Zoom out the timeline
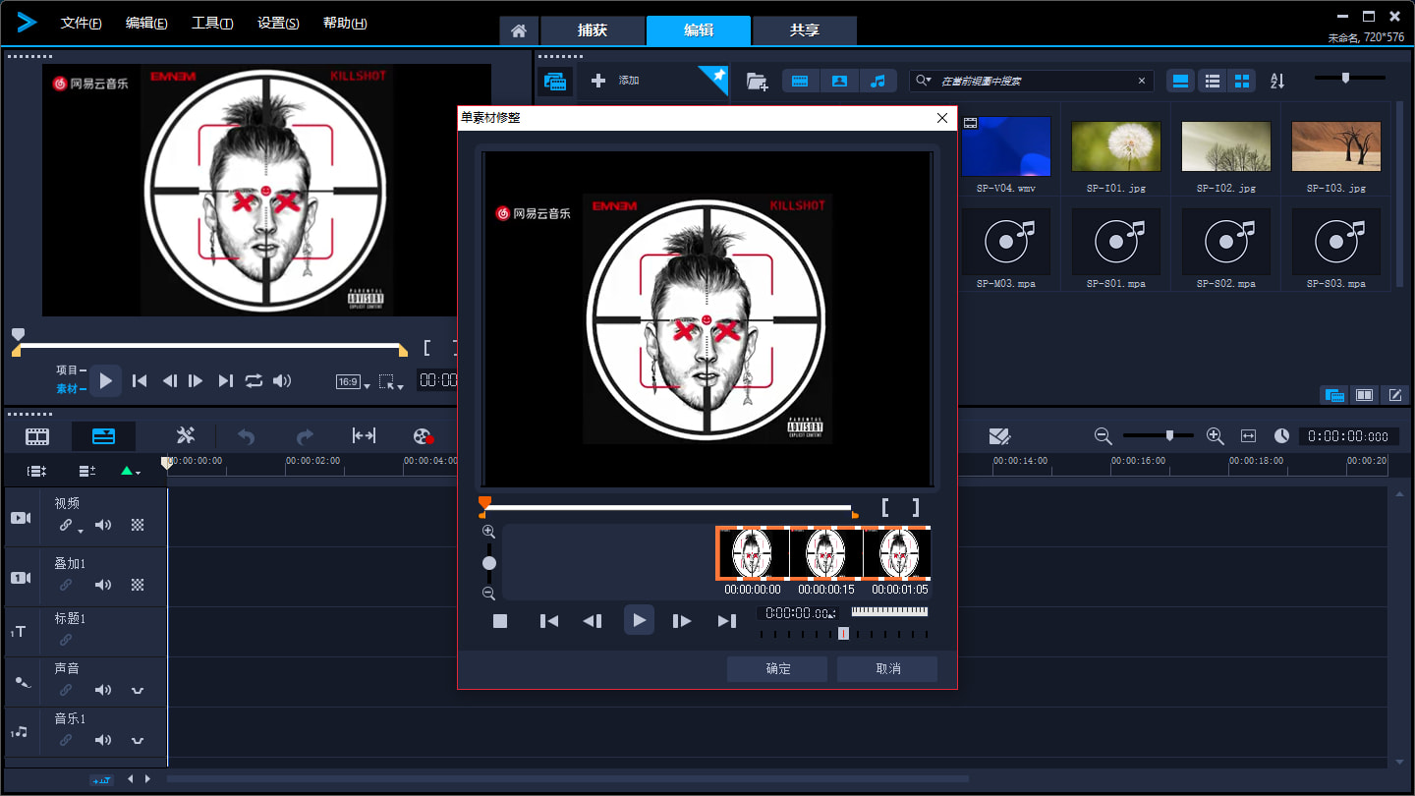The image size is (1415, 796). (x=1103, y=435)
